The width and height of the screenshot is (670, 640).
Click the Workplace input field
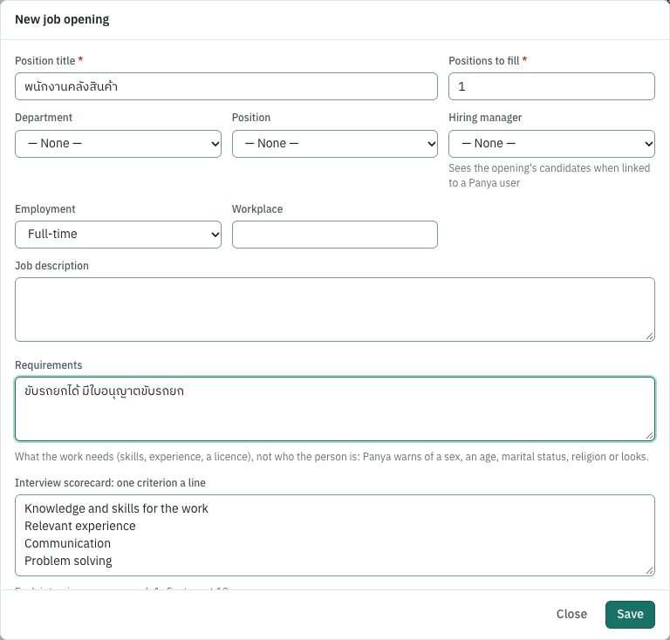335,235
